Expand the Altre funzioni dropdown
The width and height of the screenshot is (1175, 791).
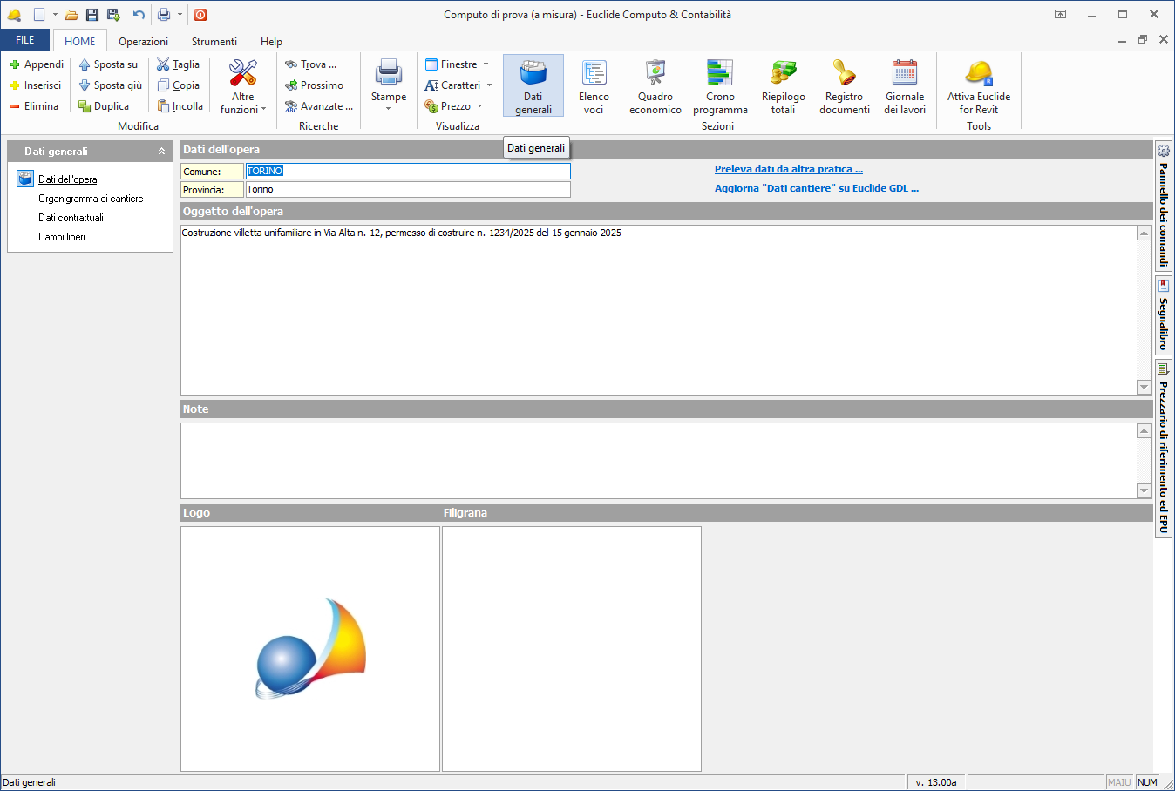click(243, 103)
